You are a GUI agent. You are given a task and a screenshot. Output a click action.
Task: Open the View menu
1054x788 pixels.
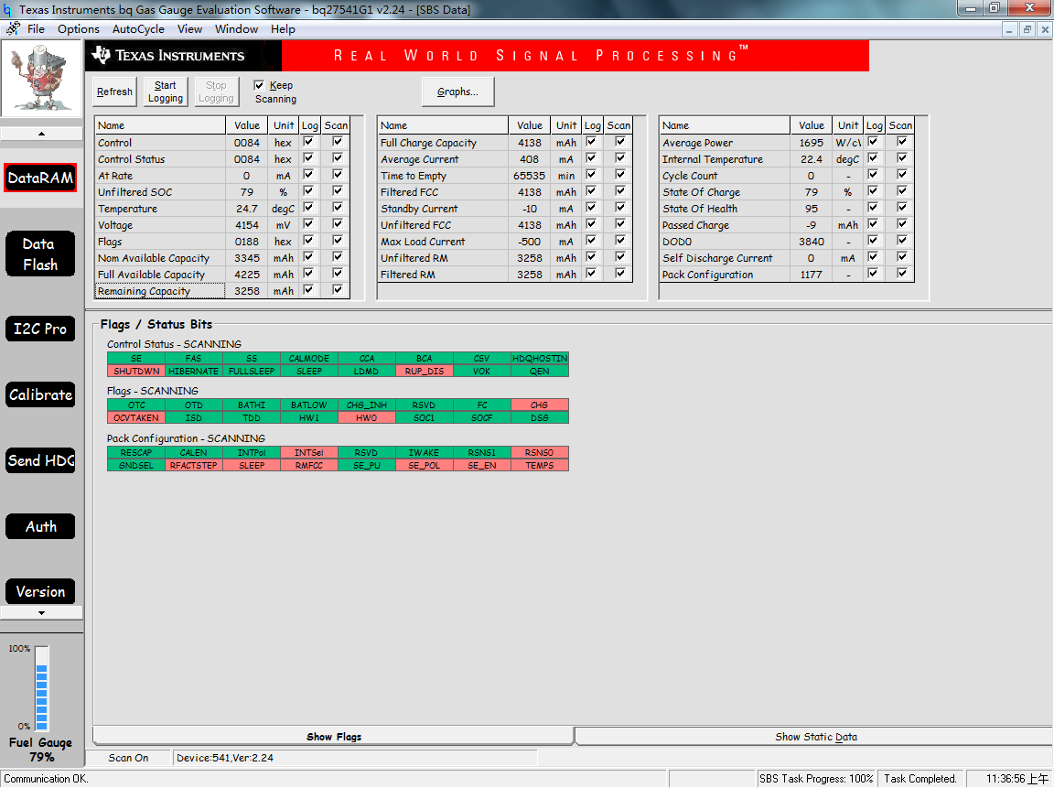click(x=189, y=29)
